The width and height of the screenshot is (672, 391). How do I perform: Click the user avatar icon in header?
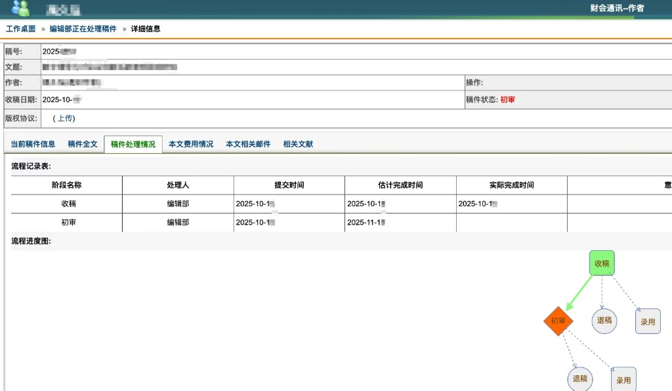coord(20,8)
